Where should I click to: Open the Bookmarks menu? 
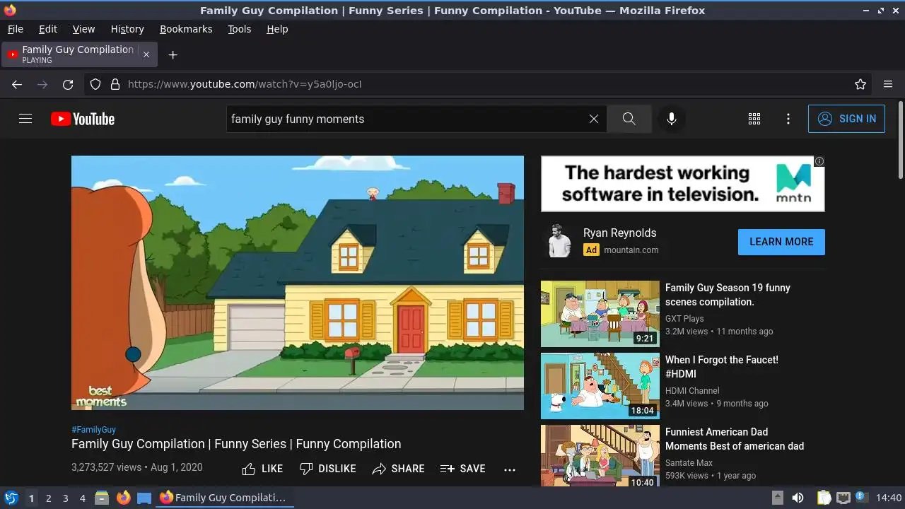pyautogui.click(x=186, y=29)
